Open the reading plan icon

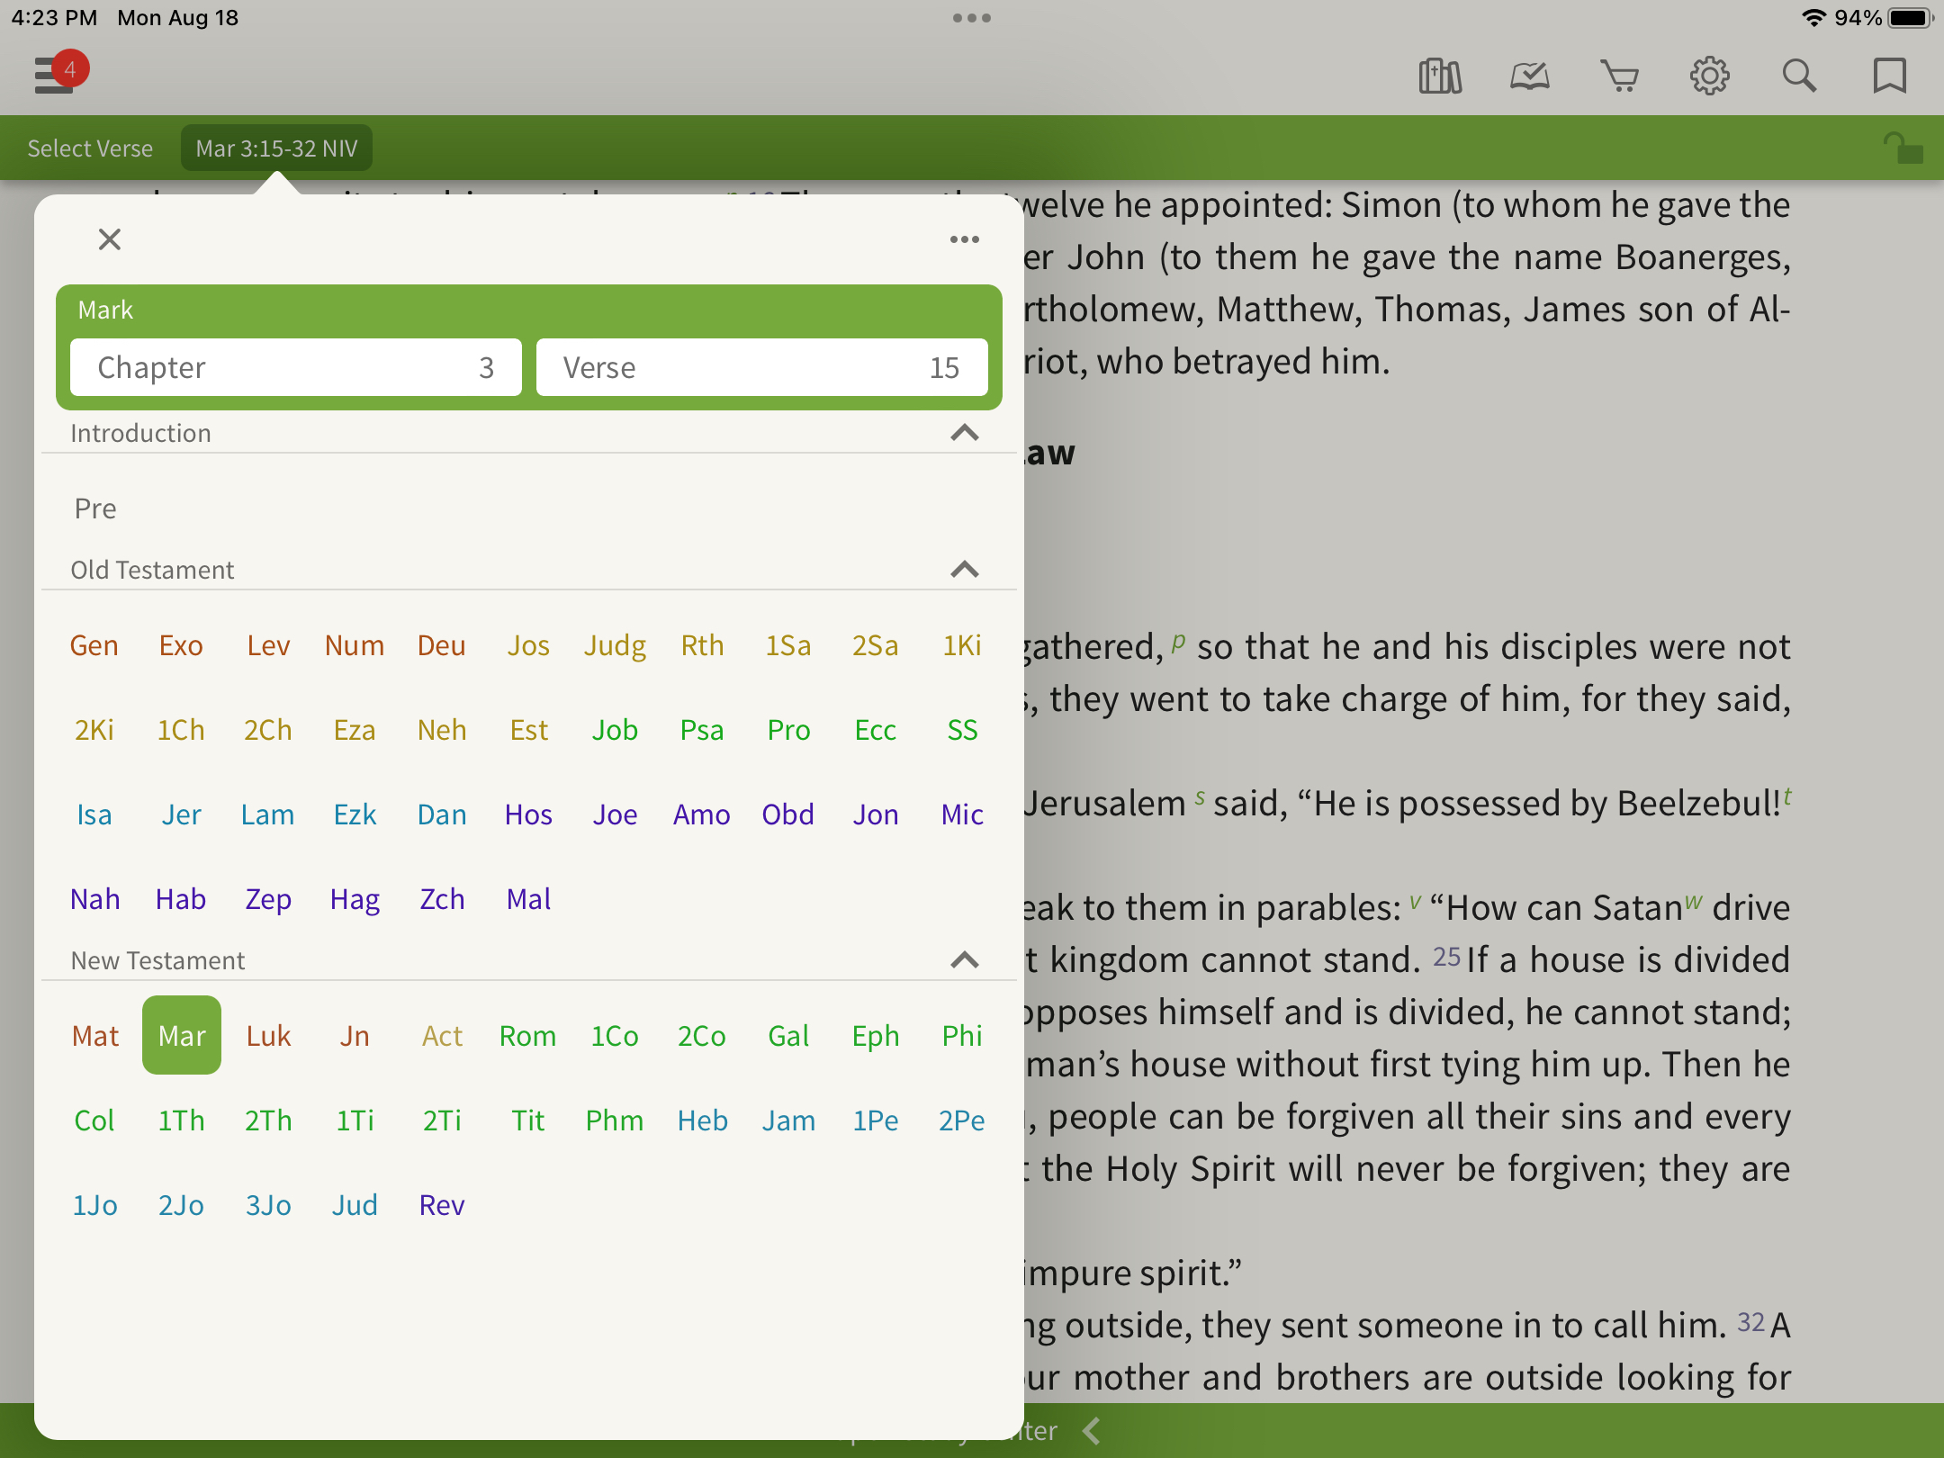click(x=1529, y=76)
